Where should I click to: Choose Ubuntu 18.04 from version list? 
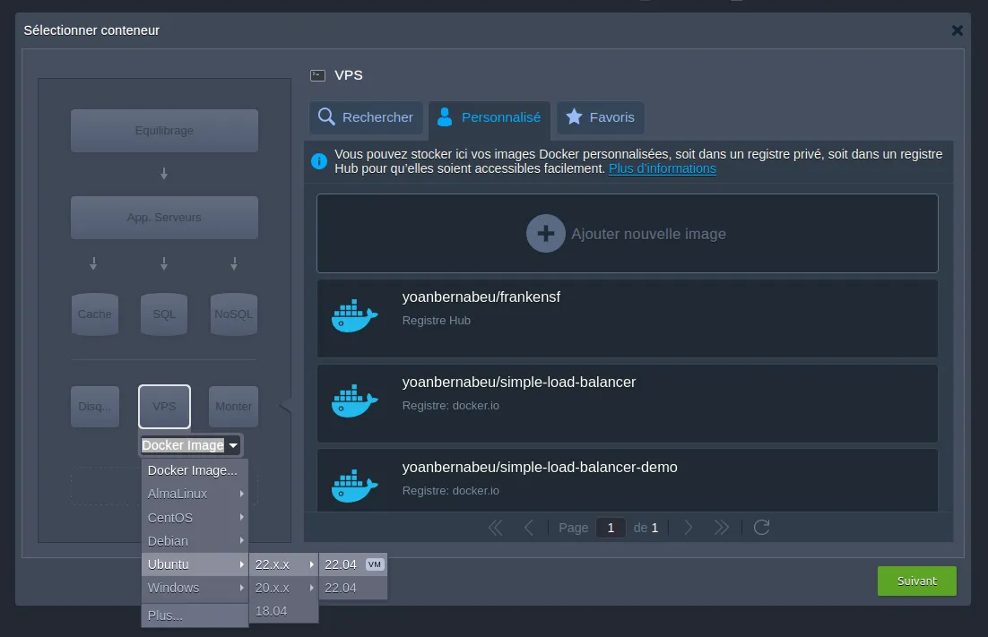tap(272, 611)
